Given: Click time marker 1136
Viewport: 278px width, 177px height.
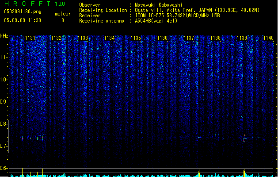Looking at the screenshot, I should tap(162, 38).
